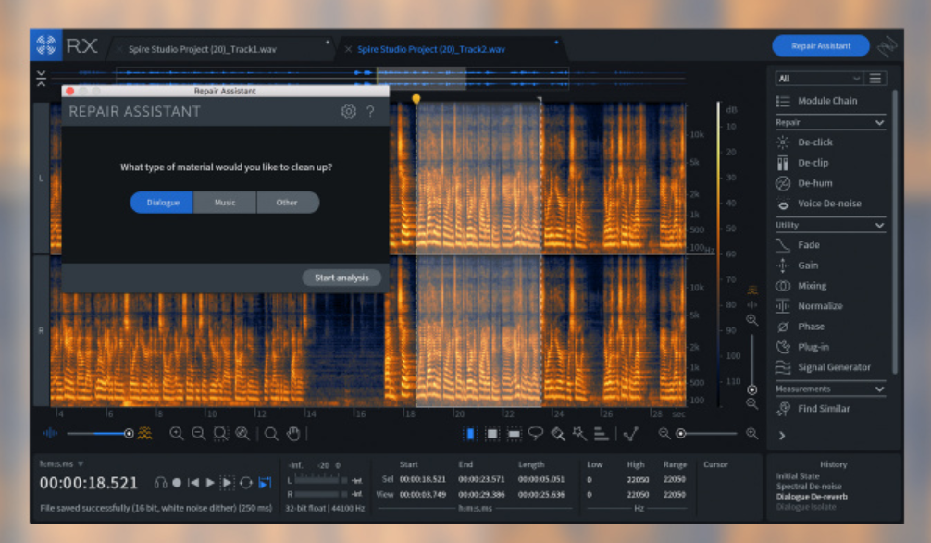This screenshot has height=543, width=931.
Task: Toggle the right channel R selector
Action: tap(41, 330)
